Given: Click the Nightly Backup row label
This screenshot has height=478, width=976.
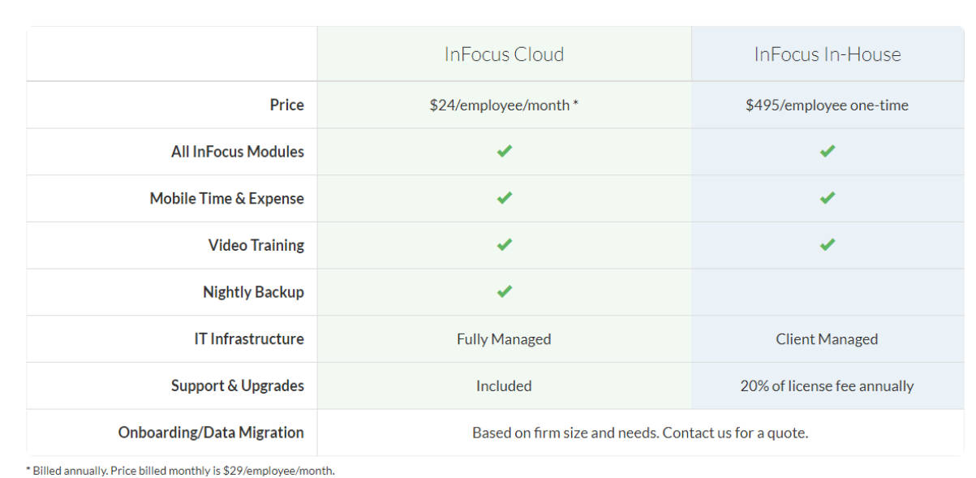Looking at the screenshot, I should click(253, 292).
